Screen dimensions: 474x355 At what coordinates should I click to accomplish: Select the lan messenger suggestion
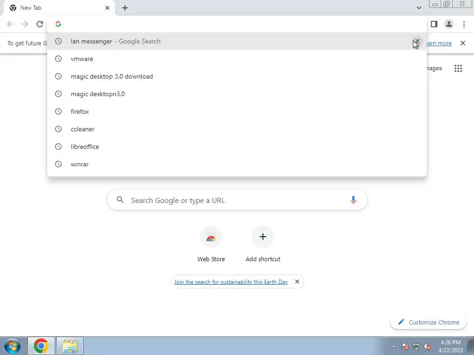[237, 41]
